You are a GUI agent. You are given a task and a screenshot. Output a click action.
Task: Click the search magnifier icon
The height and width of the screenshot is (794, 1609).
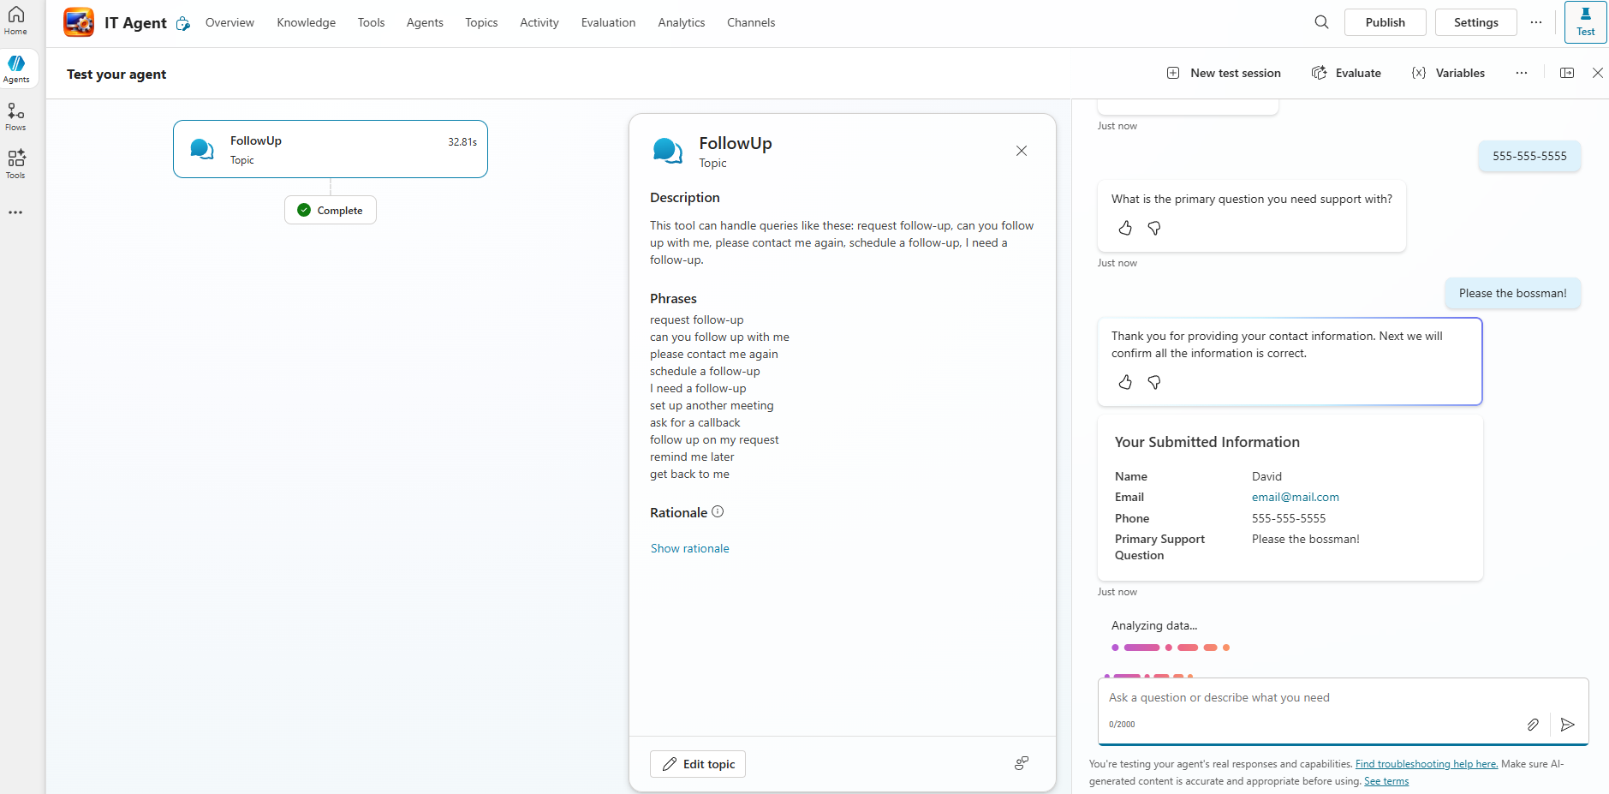pos(1321,22)
